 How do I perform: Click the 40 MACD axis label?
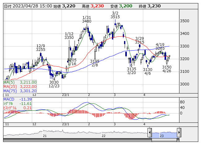tap(182, 108)
